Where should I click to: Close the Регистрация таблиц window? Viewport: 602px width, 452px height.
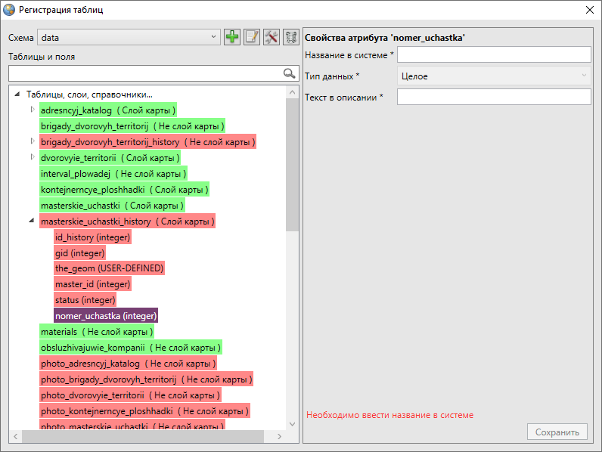click(x=589, y=10)
